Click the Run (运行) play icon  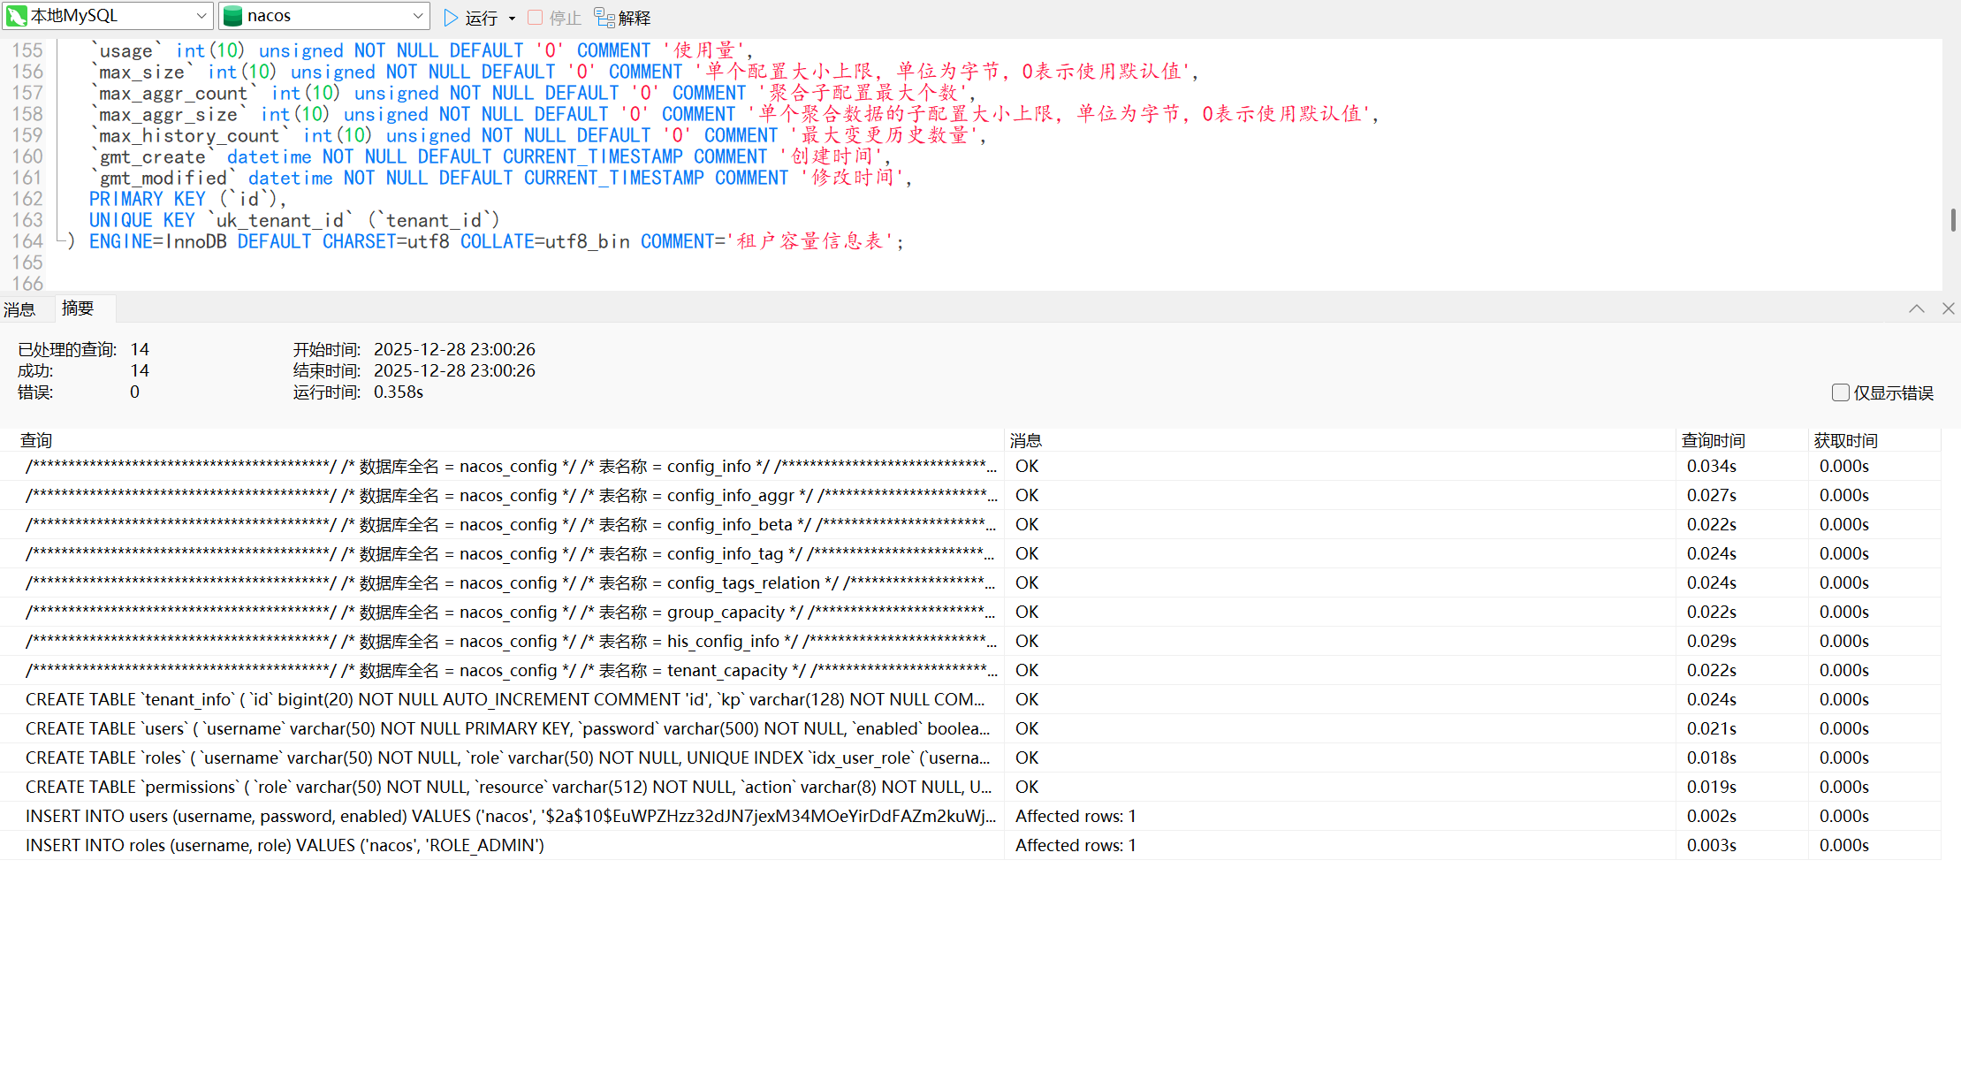(451, 18)
